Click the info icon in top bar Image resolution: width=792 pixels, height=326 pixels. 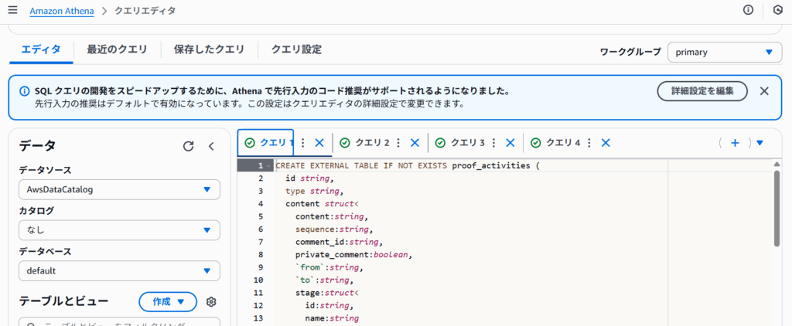pyautogui.click(x=748, y=10)
